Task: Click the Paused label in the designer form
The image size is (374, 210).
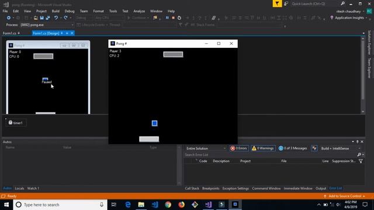Action: (47, 82)
